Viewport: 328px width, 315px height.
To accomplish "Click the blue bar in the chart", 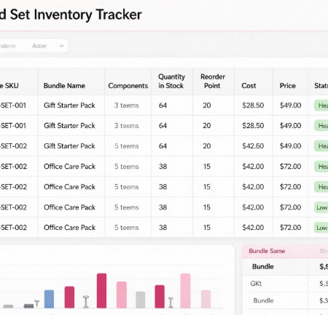I will coord(49,299).
